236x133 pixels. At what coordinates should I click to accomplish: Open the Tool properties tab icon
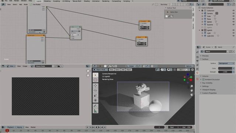click(197, 52)
